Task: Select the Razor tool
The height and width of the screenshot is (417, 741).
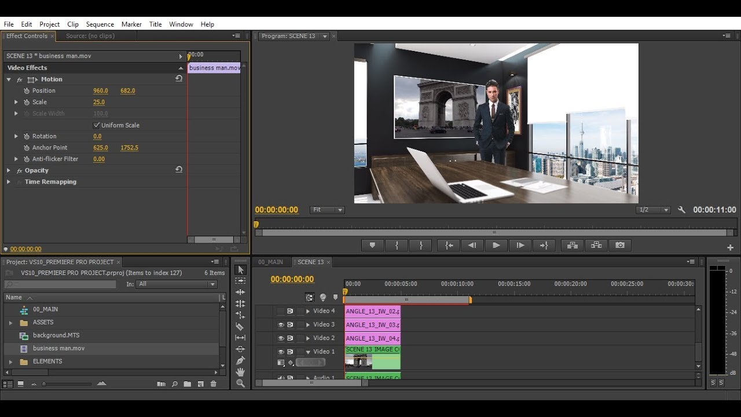Action: pyautogui.click(x=241, y=327)
